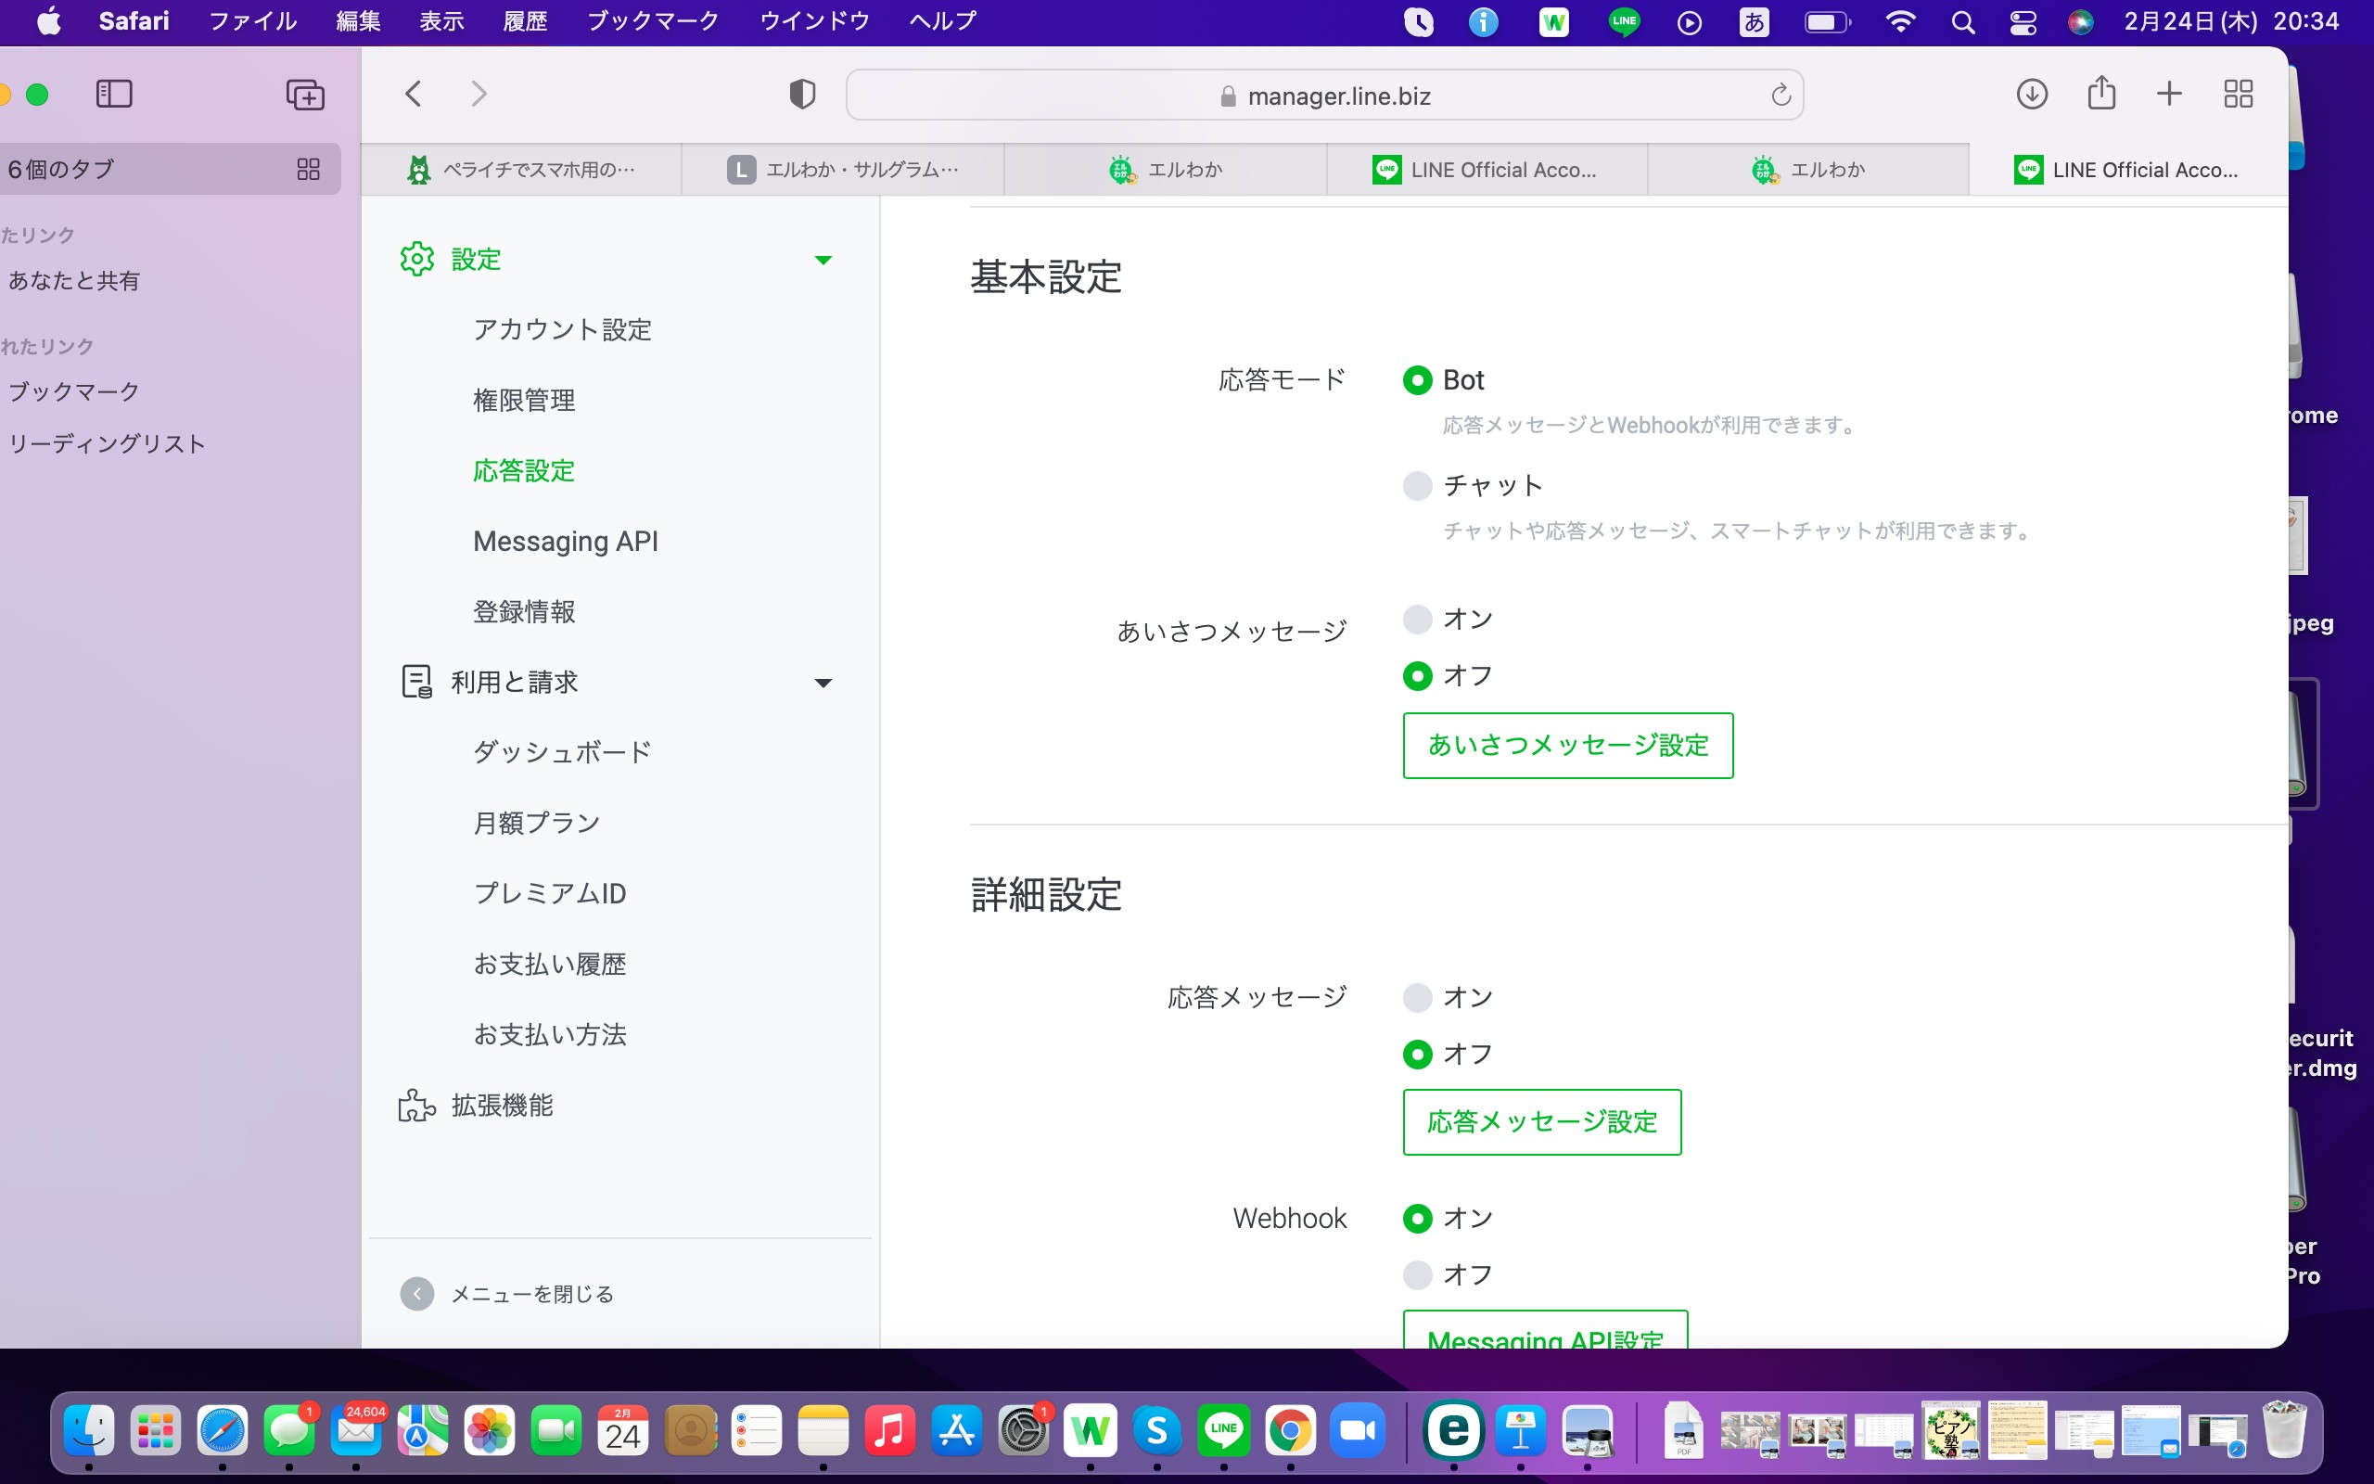The height and width of the screenshot is (1484, 2374).
Task: Open the privacy report shield icon
Action: (802, 95)
